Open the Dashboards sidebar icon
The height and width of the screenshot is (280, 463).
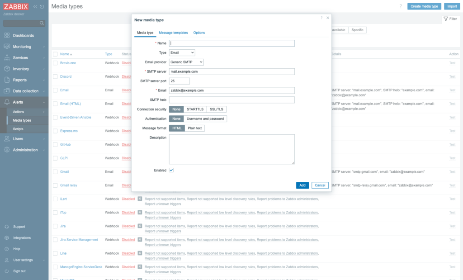pos(7,35)
